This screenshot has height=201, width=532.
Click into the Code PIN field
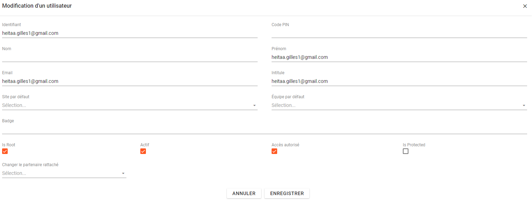[x=399, y=33]
